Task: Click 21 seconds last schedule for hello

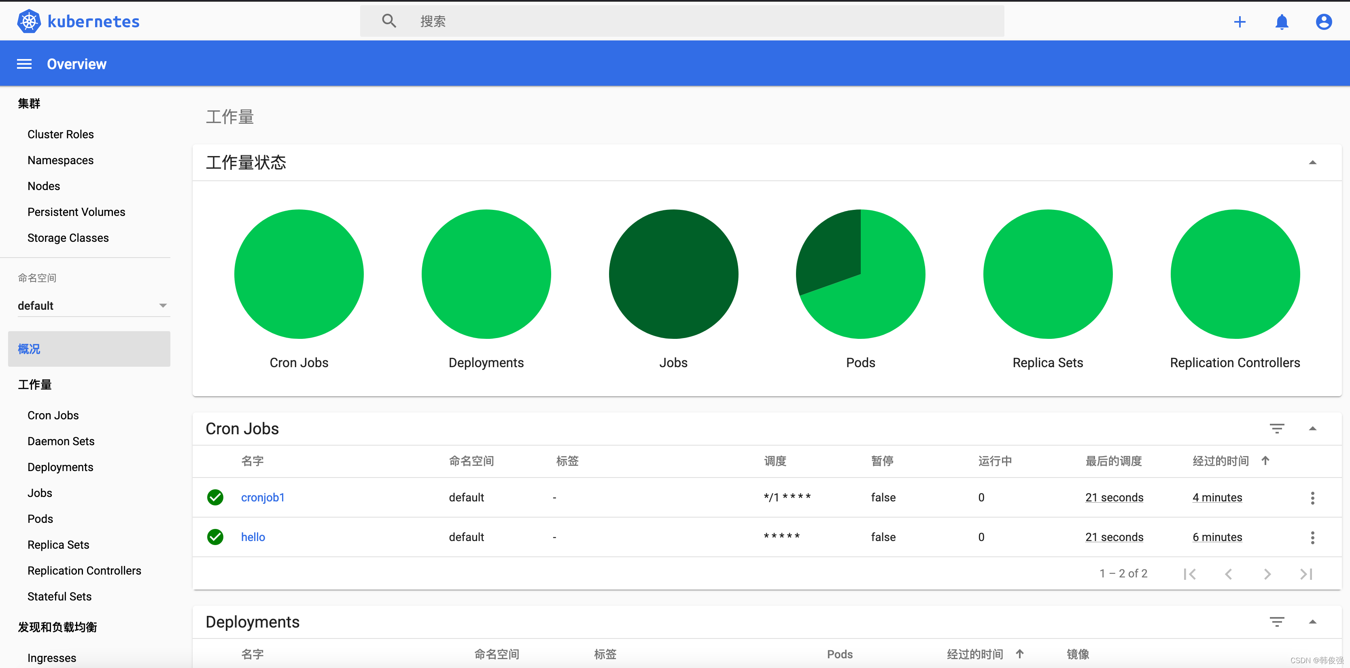Action: tap(1114, 538)
